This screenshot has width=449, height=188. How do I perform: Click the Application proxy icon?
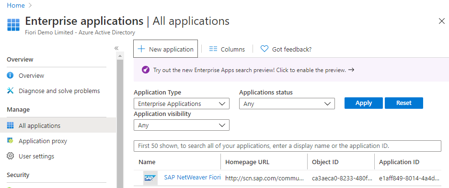point(11,141)
